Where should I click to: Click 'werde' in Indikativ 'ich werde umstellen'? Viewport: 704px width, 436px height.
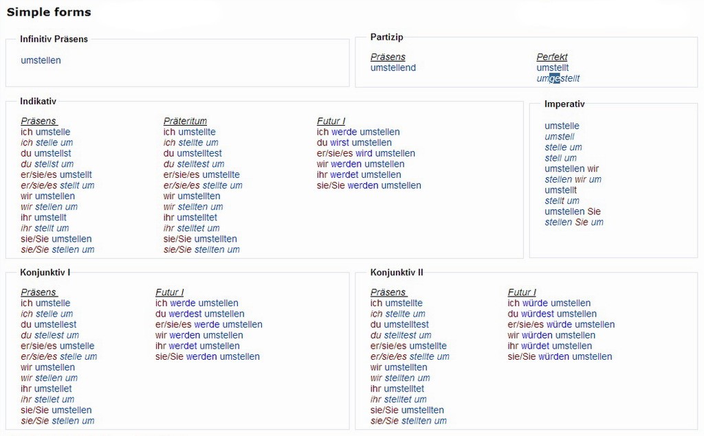(x=344, y=132)
